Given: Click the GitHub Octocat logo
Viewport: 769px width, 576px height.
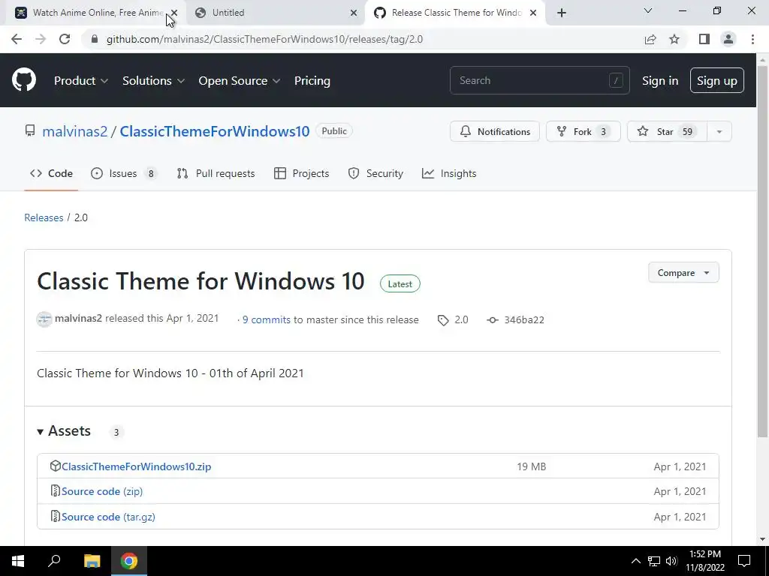Looking at the screenshot, I should [x=24, y=80].
